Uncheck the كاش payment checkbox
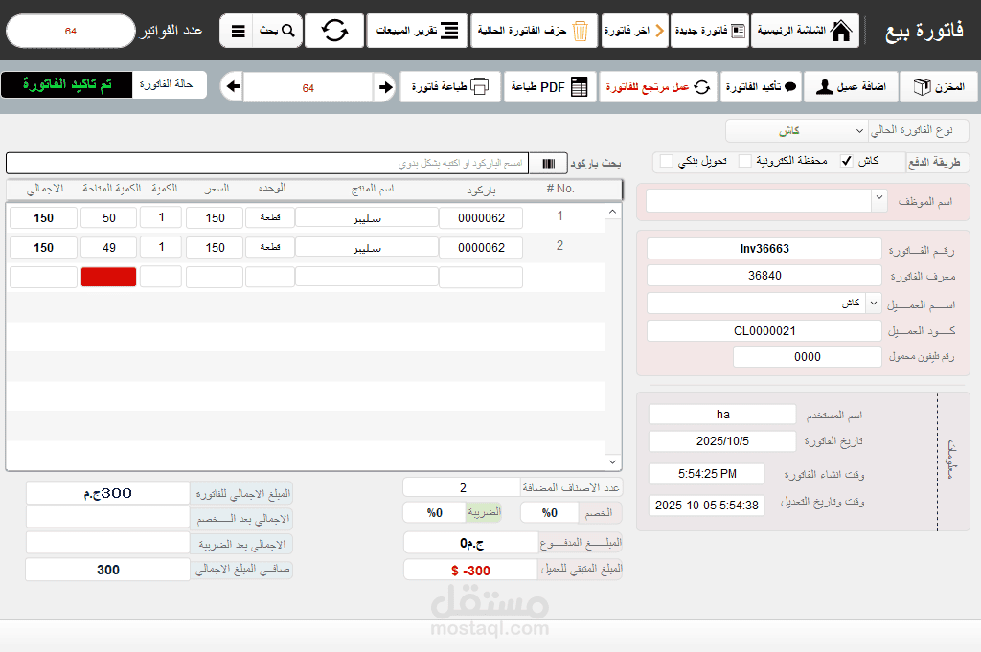 tap(846, 161)
